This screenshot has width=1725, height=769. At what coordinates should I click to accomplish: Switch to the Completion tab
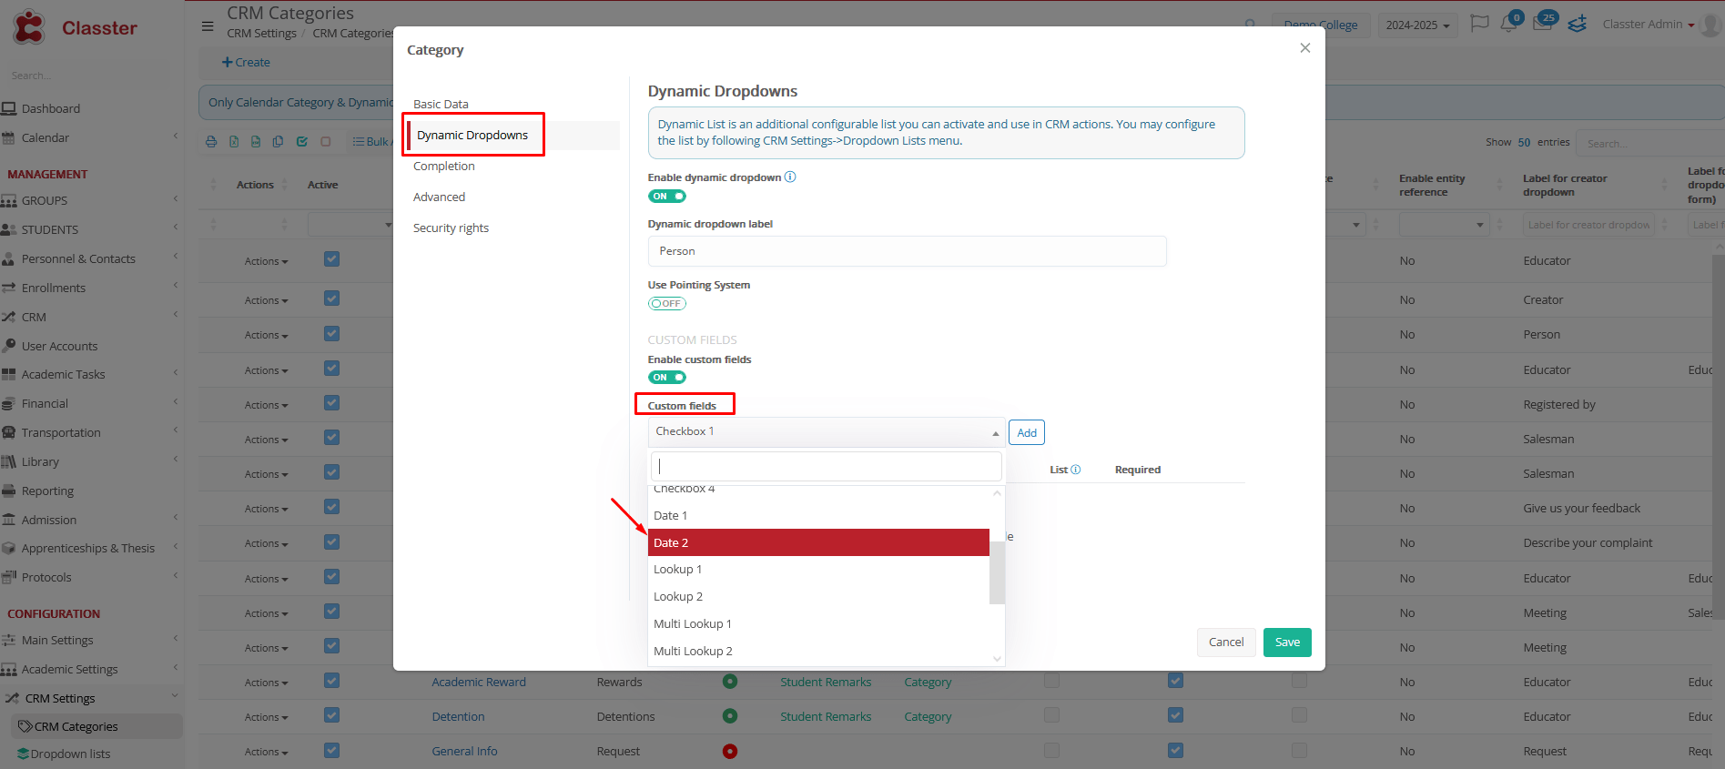pyautogui.click(x=444, y=167)
